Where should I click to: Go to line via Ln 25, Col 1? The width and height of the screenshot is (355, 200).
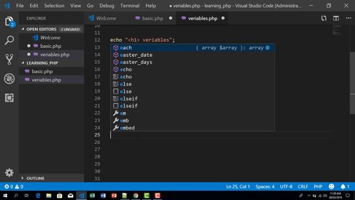click(x=238, y=187)
